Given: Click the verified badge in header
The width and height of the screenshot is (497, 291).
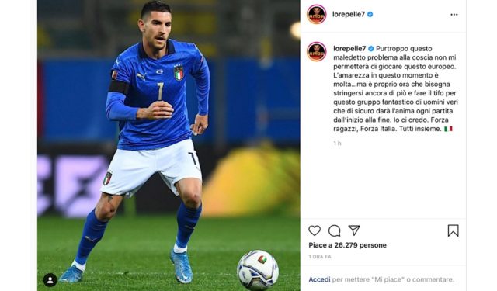Looking at the screenshot, I should click(x=370, y=14).
